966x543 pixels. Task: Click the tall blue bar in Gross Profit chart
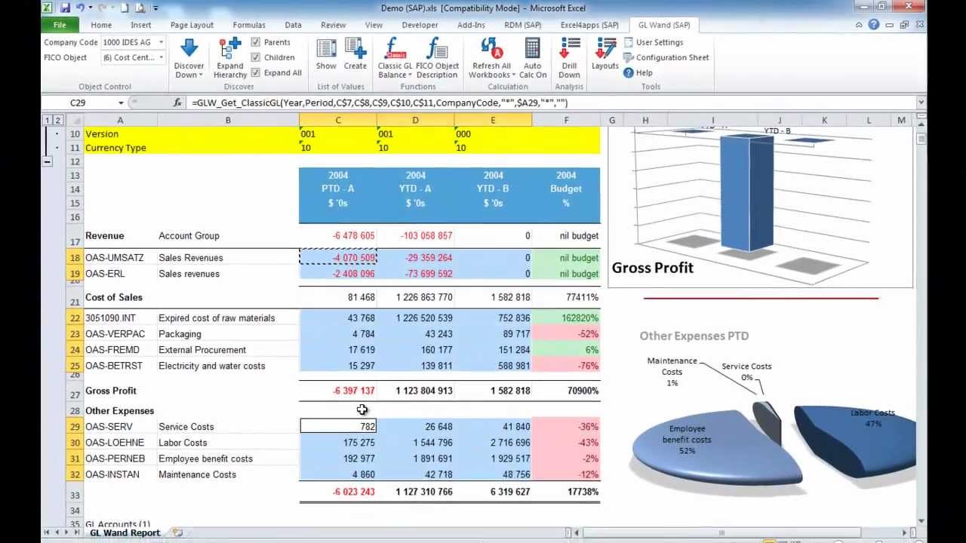click(x=746, y=192)
